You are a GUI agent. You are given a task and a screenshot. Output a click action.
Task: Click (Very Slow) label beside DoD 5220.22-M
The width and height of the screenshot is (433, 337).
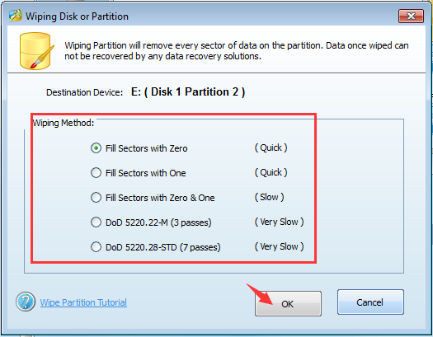[280, 222]
